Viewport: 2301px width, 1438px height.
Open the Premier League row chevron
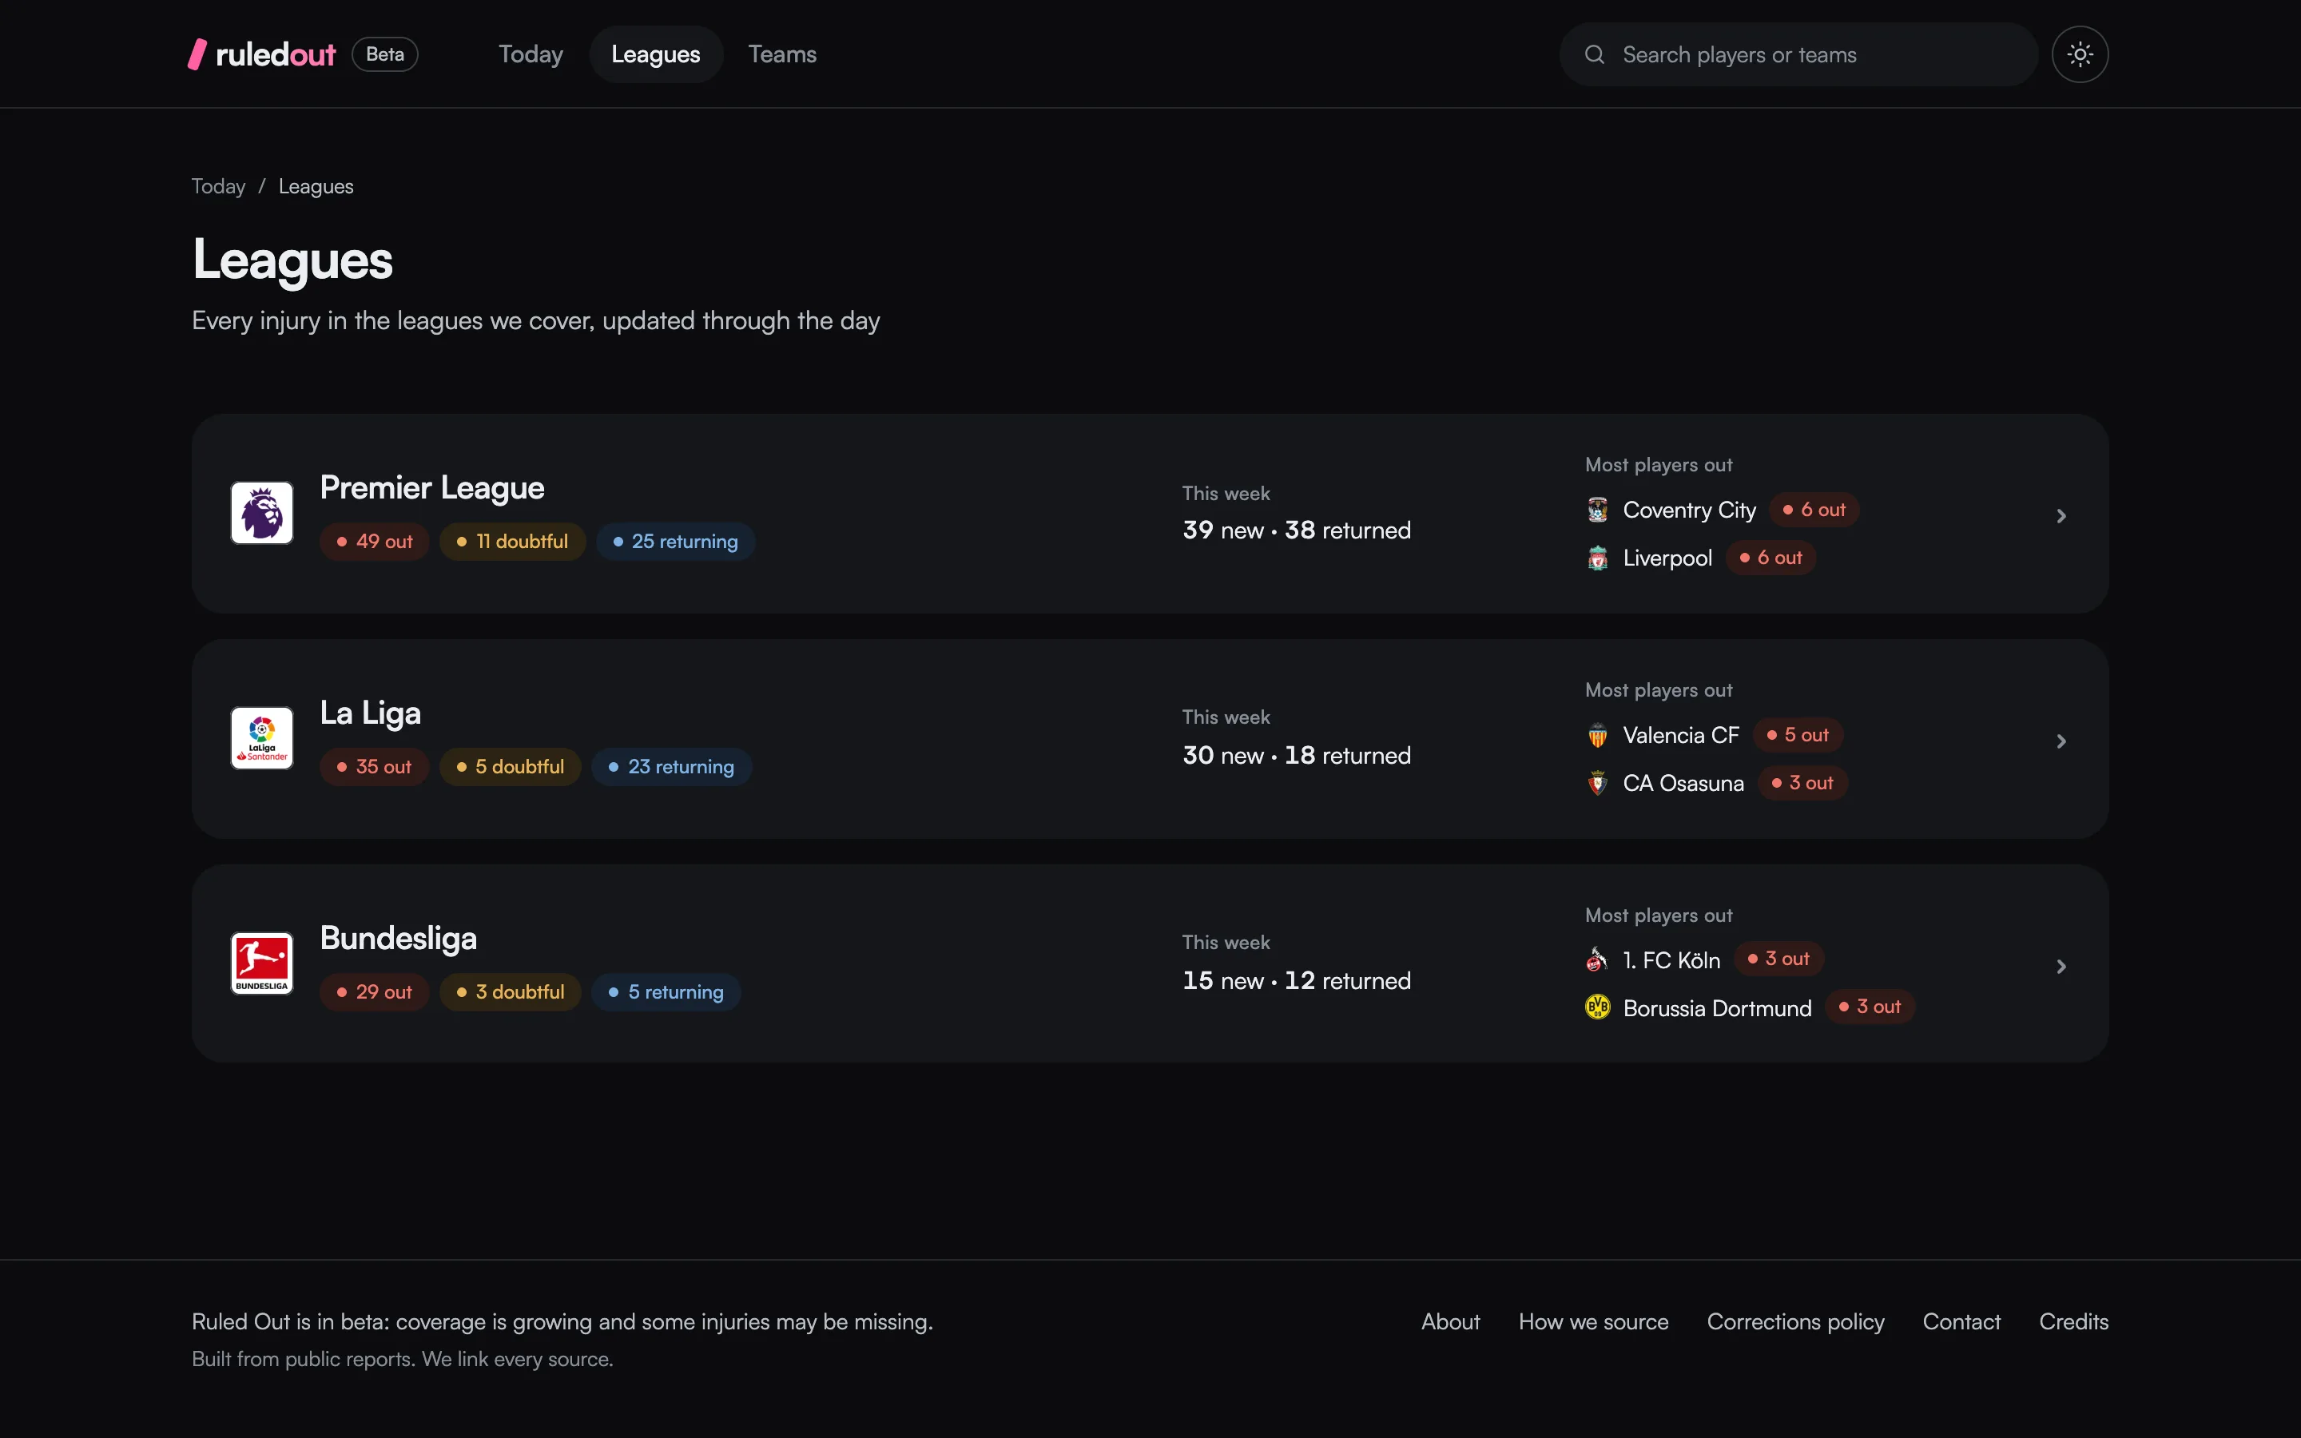click(2061, 515)
